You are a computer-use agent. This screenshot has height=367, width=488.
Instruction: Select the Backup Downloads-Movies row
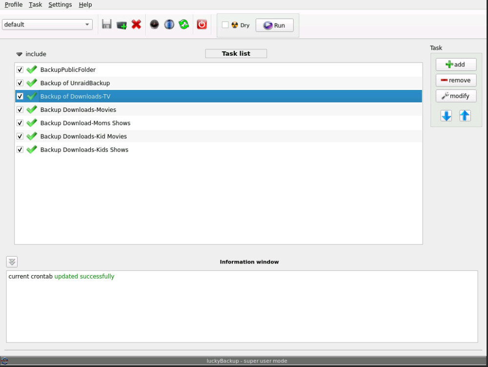tap(219, 109)
